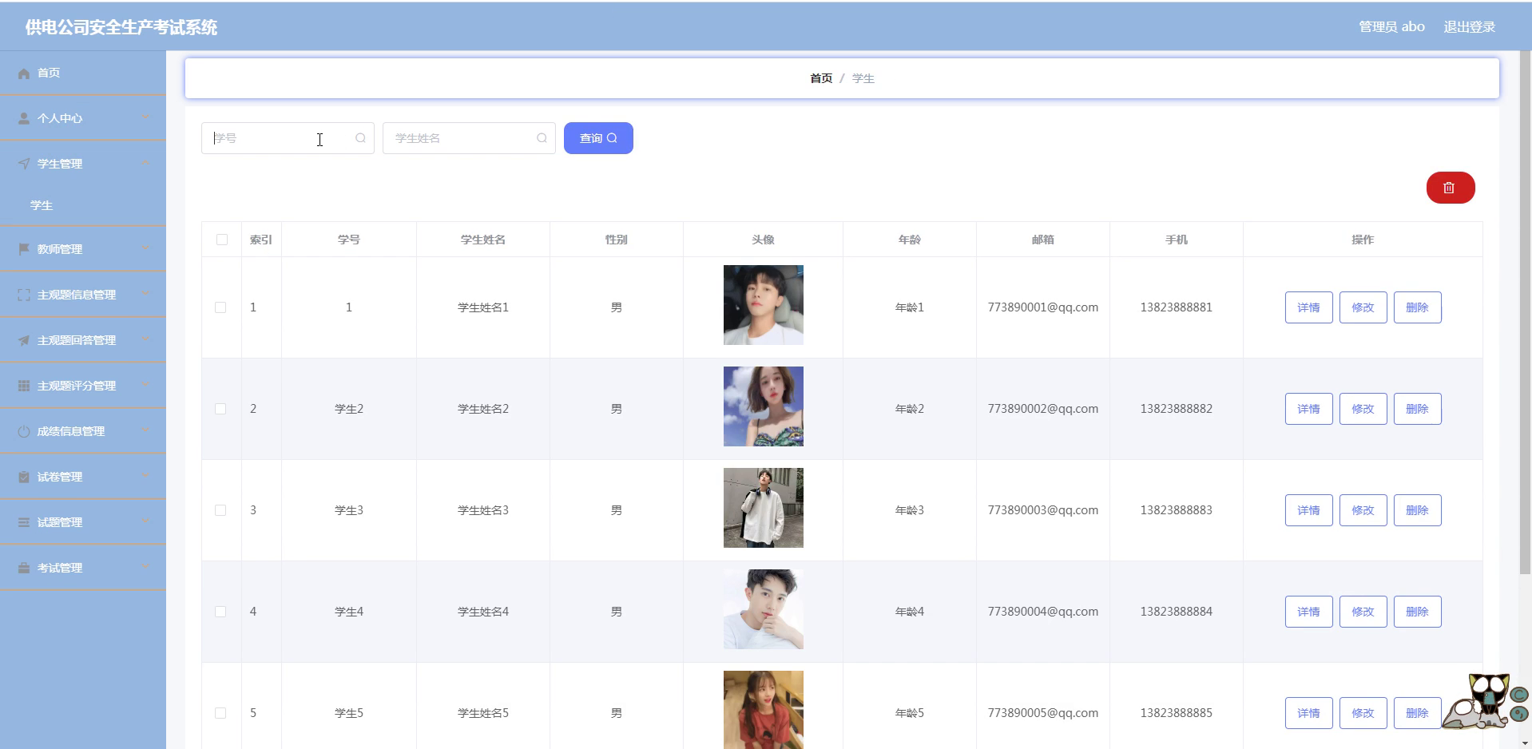Click the send icon beside 主观题回答管理
The height and width of the screenshot is (749, 1532).
coord(24,340)
